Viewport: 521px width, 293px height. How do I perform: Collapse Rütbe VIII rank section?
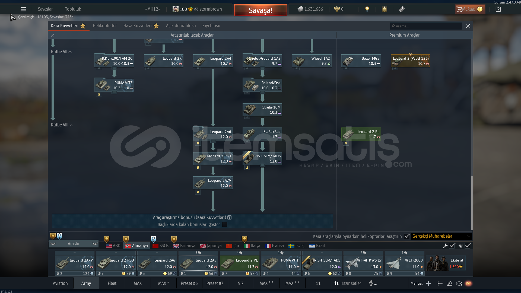pos(62,125)
